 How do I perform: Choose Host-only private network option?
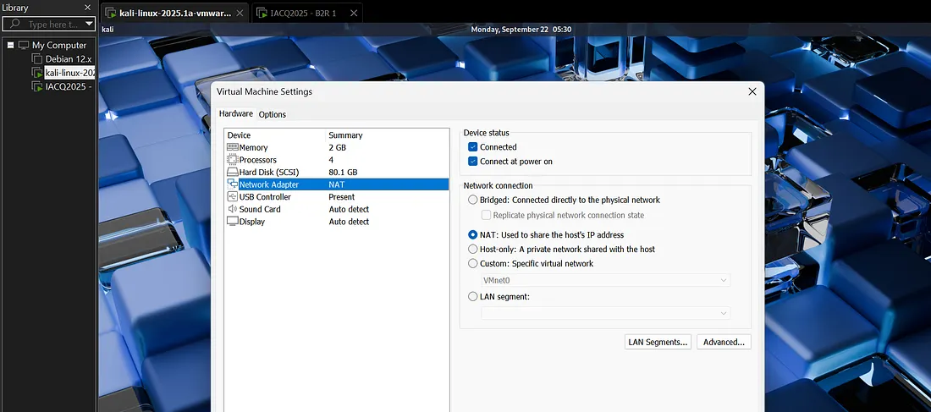pos(473,250)
